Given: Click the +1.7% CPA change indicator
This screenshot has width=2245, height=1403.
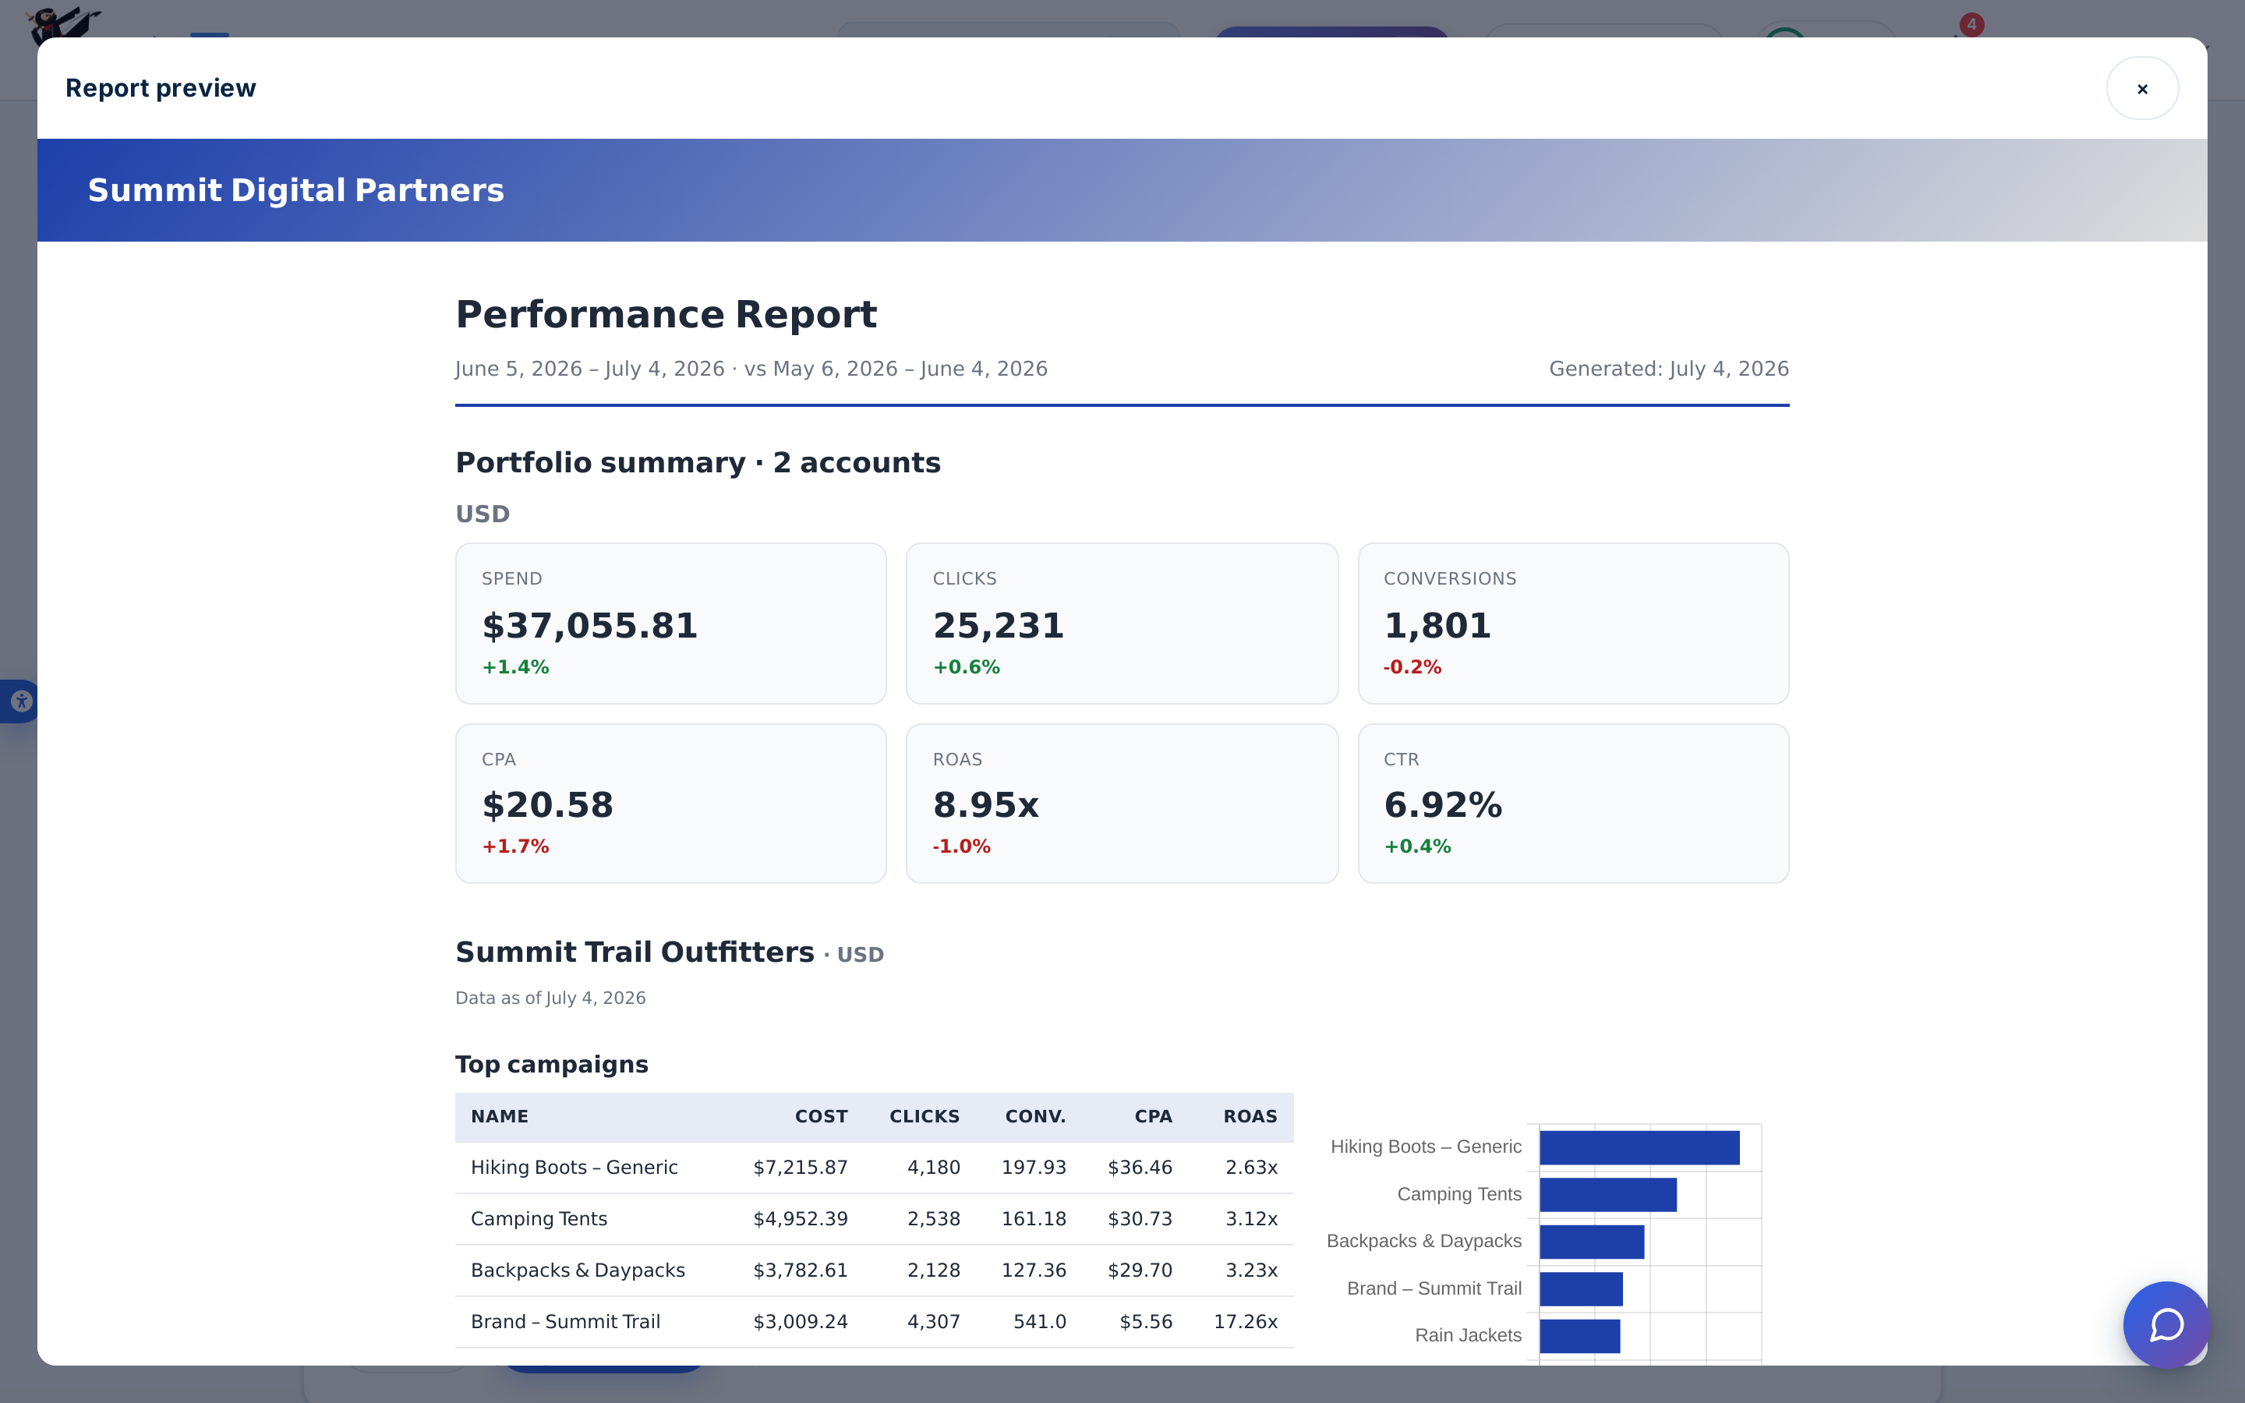Looking at the screenshot, I should (516, 846).
